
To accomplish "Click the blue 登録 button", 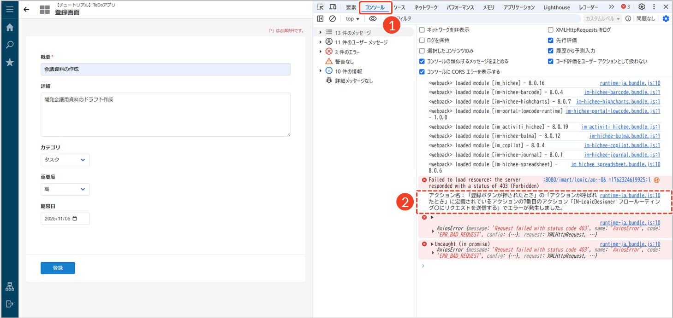I will (58, 268).
